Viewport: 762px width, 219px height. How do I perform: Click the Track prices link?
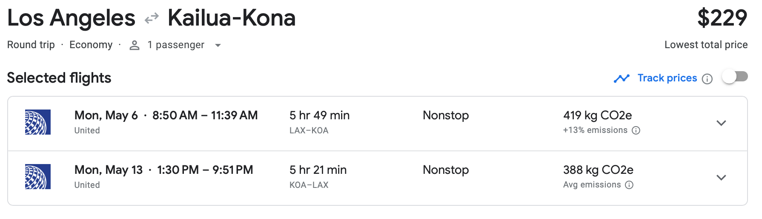pyautogui.click(x=667, y=78)
